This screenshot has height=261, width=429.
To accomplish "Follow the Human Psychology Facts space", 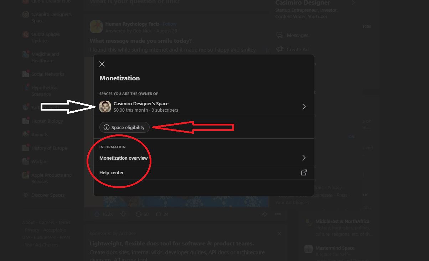I will (x=170, y=24).
